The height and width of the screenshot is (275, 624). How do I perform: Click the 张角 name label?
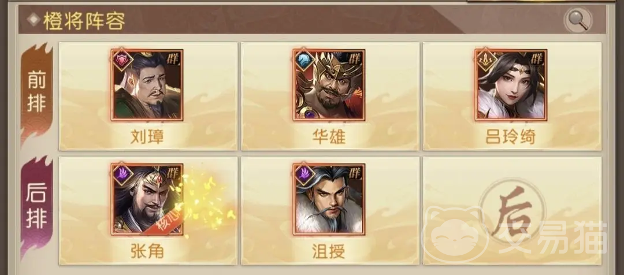147,251
